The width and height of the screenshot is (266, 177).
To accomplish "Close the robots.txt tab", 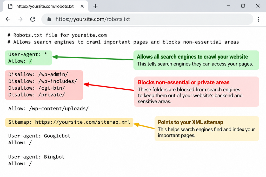I will click(x=82, y=6).
